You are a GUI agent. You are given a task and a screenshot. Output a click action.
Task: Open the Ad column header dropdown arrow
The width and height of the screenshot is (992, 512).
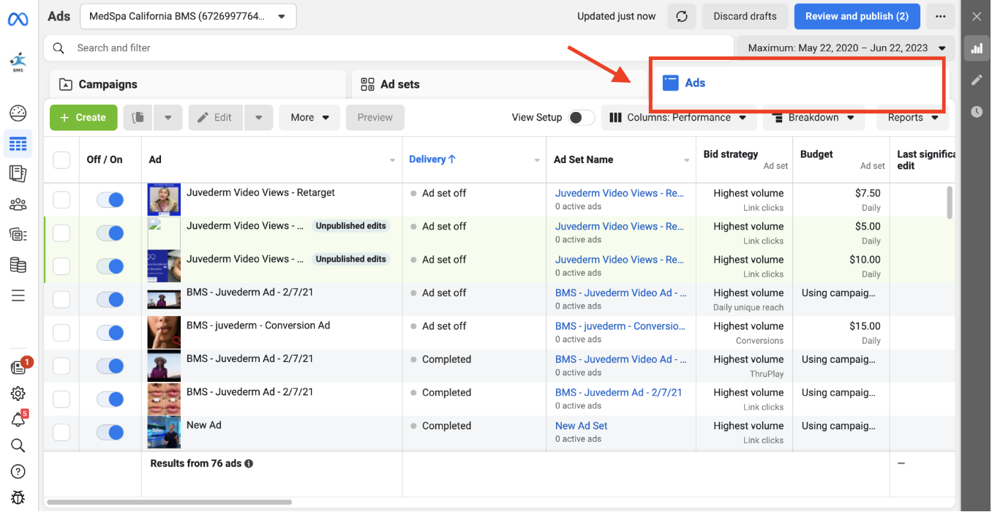[x=392, y=160]
